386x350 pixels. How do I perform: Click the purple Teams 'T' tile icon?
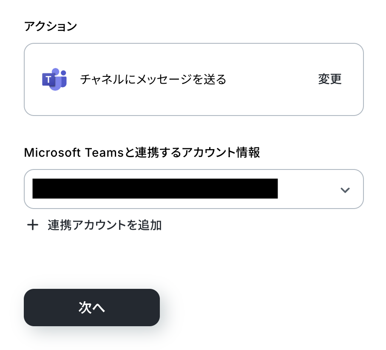click(48, 79)
